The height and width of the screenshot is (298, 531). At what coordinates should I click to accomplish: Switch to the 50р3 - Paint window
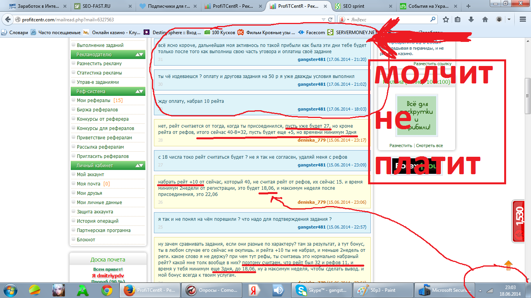tap(383, 290)
